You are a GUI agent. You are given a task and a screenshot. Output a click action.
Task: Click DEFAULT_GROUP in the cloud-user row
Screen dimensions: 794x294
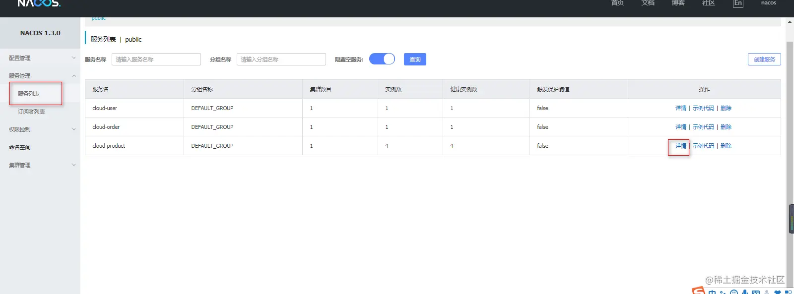click(x=212, y=108)
